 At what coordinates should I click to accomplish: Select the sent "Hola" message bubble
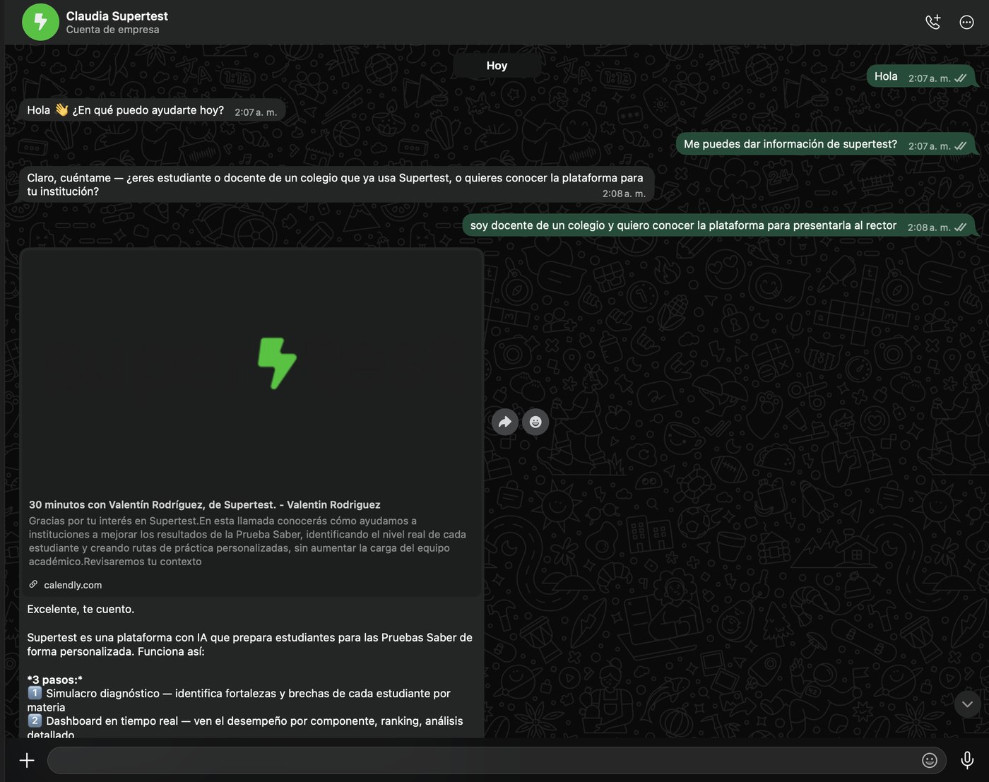pos(921,76)
